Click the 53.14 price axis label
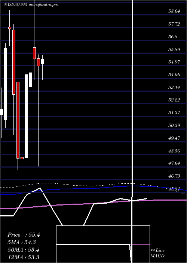The width and height of the screenshot is (187, 263). (174, 88)
